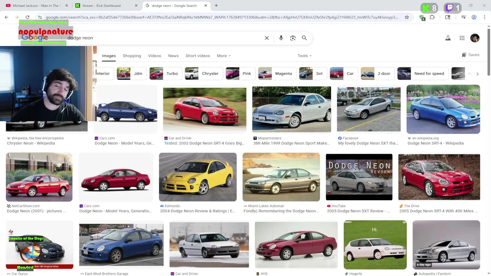491x276 pixels.
Task: Submit search with the magnifying glass icon
Action: tap(304, 38)
